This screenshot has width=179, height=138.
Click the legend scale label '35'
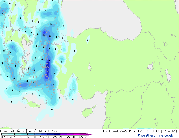click(x=68, y=137)
